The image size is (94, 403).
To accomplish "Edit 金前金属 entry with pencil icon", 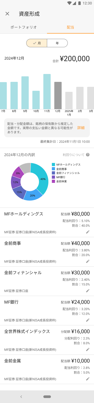I will (88, 379).
